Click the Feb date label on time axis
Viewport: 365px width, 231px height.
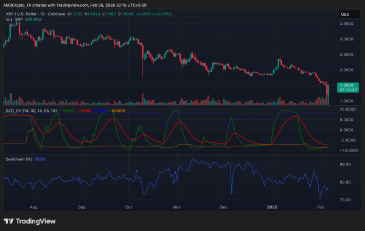click(321, 207)
